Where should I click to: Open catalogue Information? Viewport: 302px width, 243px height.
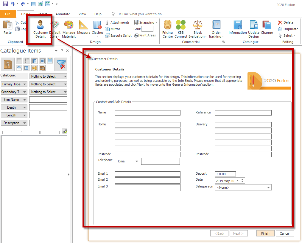pyautogui.click(x=238, y=27)
